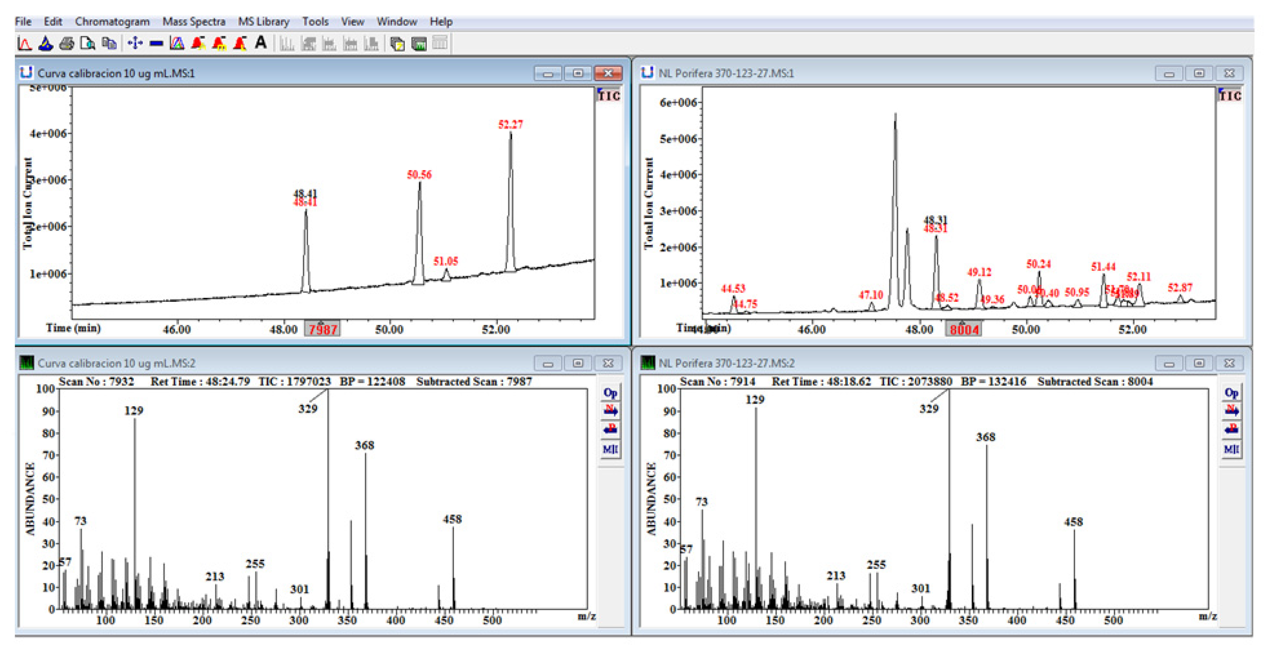Open the Chromatogram menu
This screenshot has width=1266, height=655.
pyautogui.click(x=112, y=22)
